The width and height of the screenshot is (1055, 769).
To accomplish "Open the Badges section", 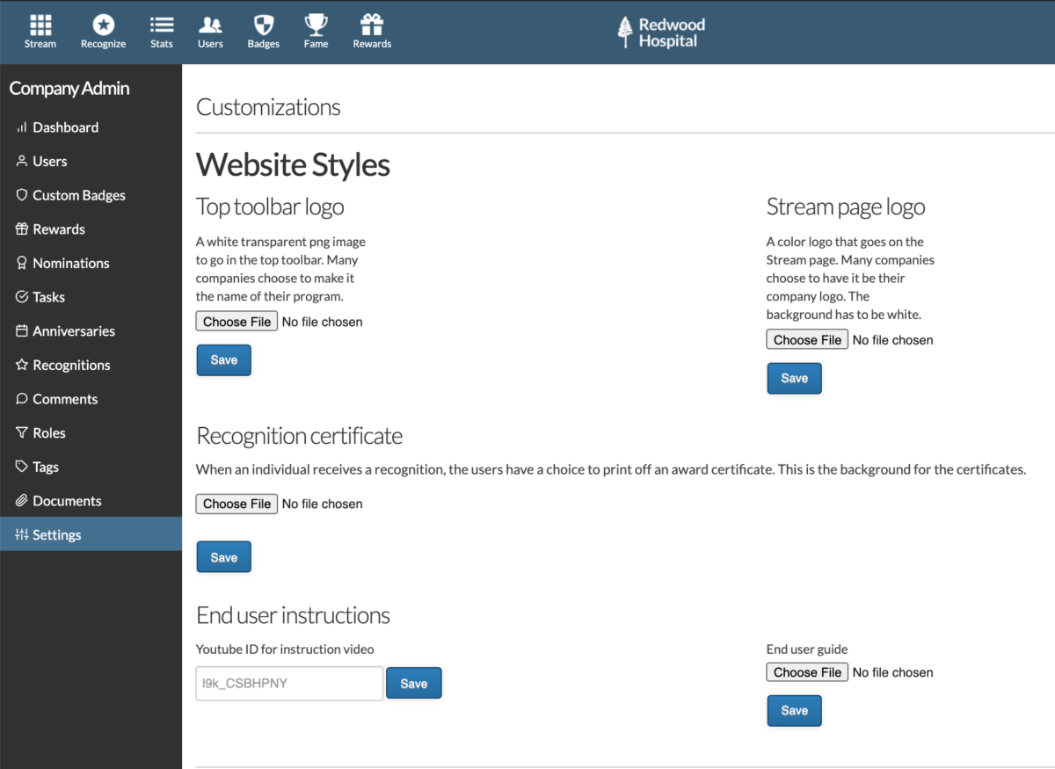I will 263,31.
